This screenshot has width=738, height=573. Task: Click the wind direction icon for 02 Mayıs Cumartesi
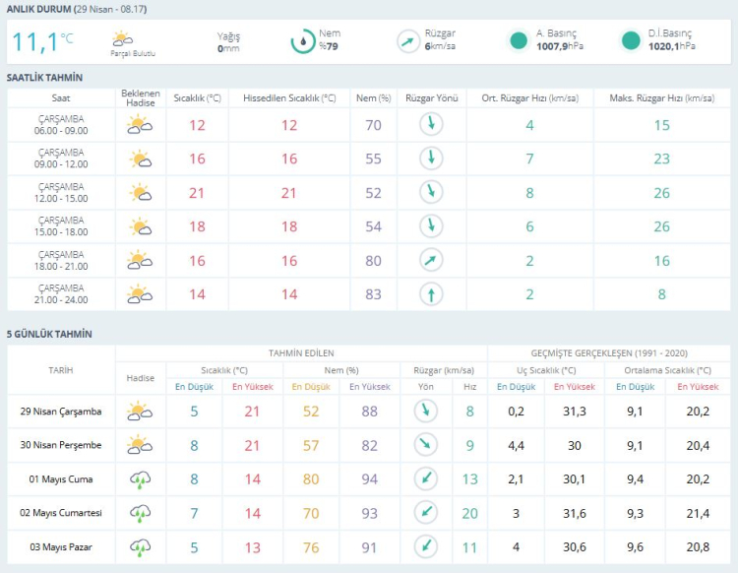pyautogui.click(x=425, y=513)
